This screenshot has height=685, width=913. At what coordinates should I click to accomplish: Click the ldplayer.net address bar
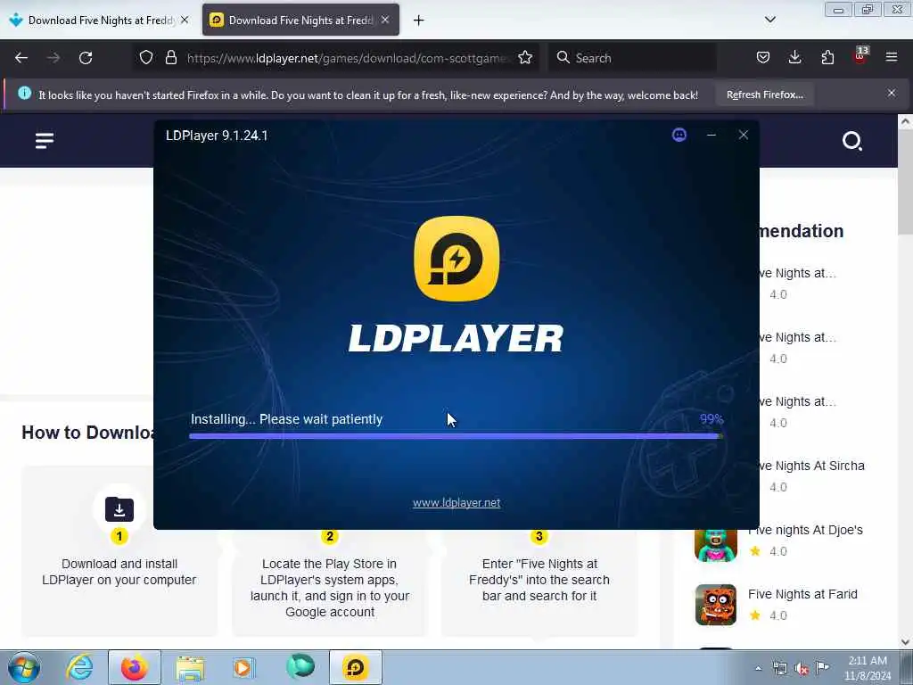[348, 58]
